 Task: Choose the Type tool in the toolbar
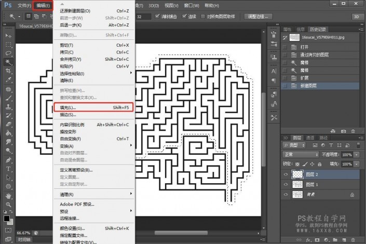(8, 169)
